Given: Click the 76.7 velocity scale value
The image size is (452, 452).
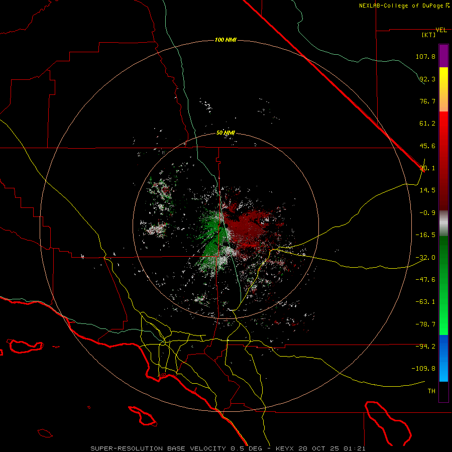Looking at the screenshot, I should click(x=427, y=101).
